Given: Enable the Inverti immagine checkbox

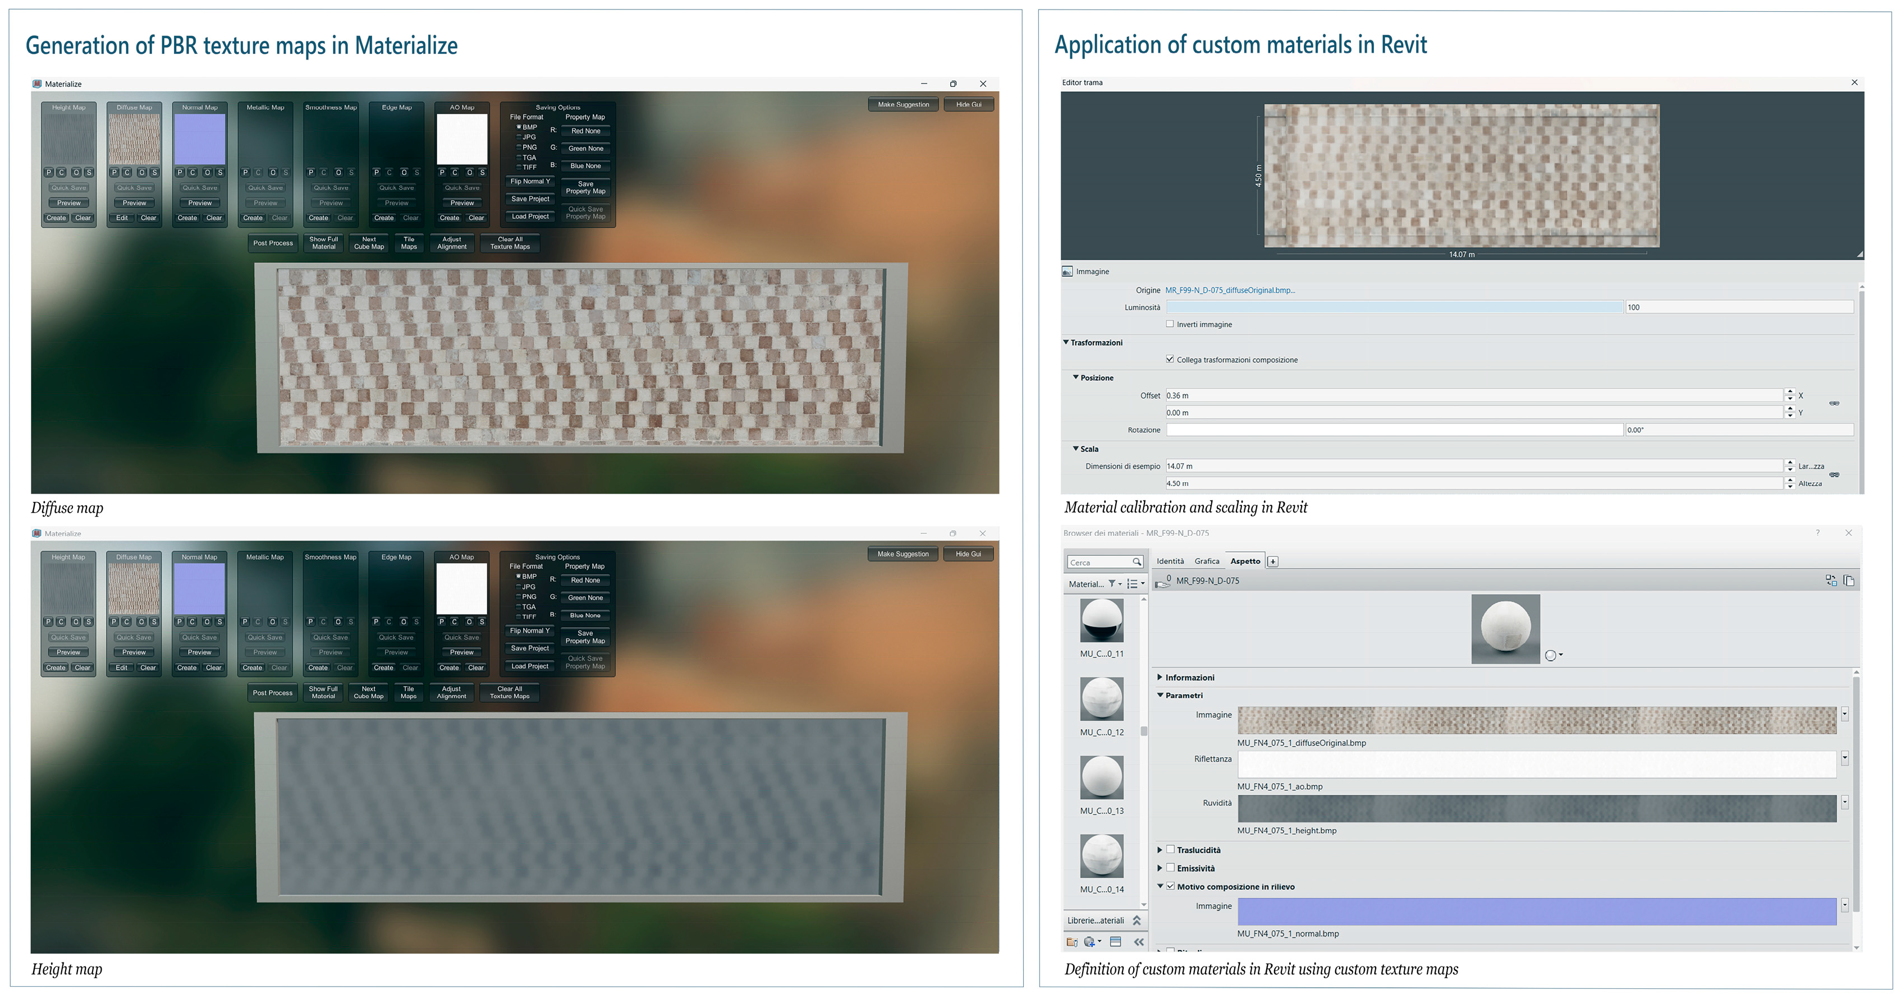Looking at the screenshot, I should click(1170, 324).
